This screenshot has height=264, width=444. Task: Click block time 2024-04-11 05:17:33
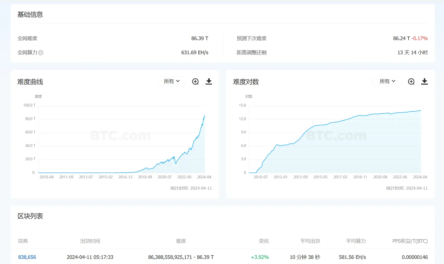90,257
